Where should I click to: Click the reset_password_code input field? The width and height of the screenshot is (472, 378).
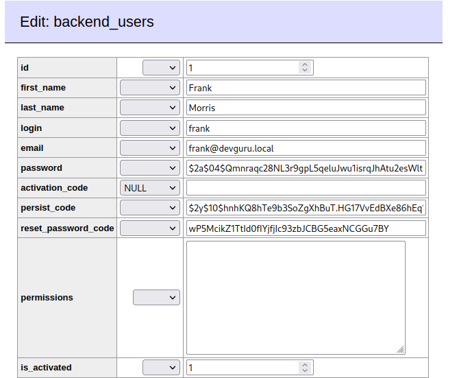tap(306, 228)
